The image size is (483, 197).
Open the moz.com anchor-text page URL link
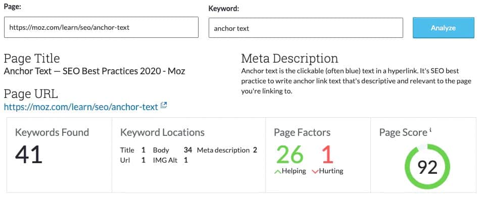pos(81,107)
